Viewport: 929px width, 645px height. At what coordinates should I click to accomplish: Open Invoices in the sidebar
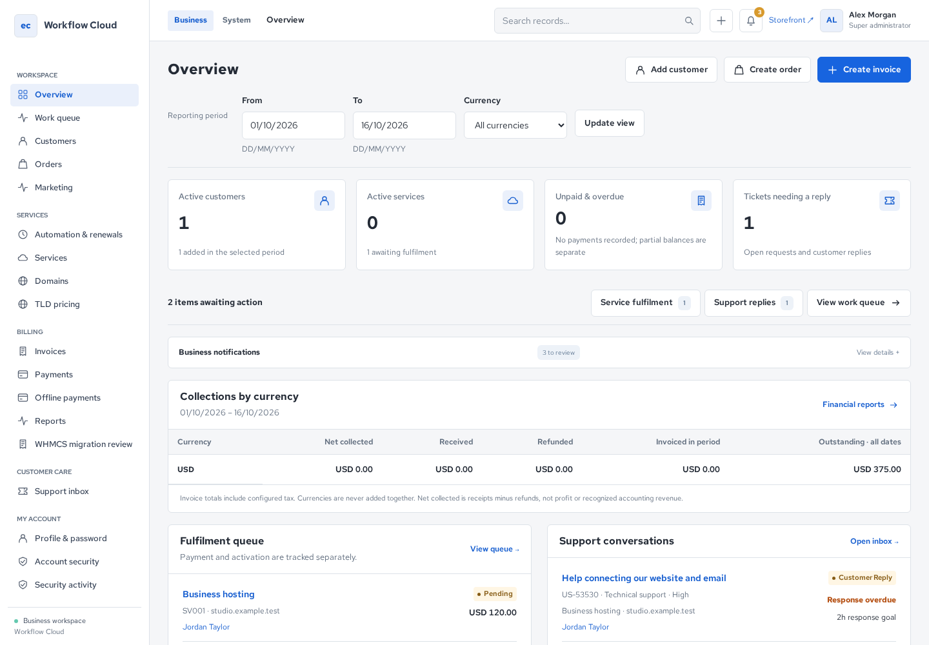(x=74, y=352)
